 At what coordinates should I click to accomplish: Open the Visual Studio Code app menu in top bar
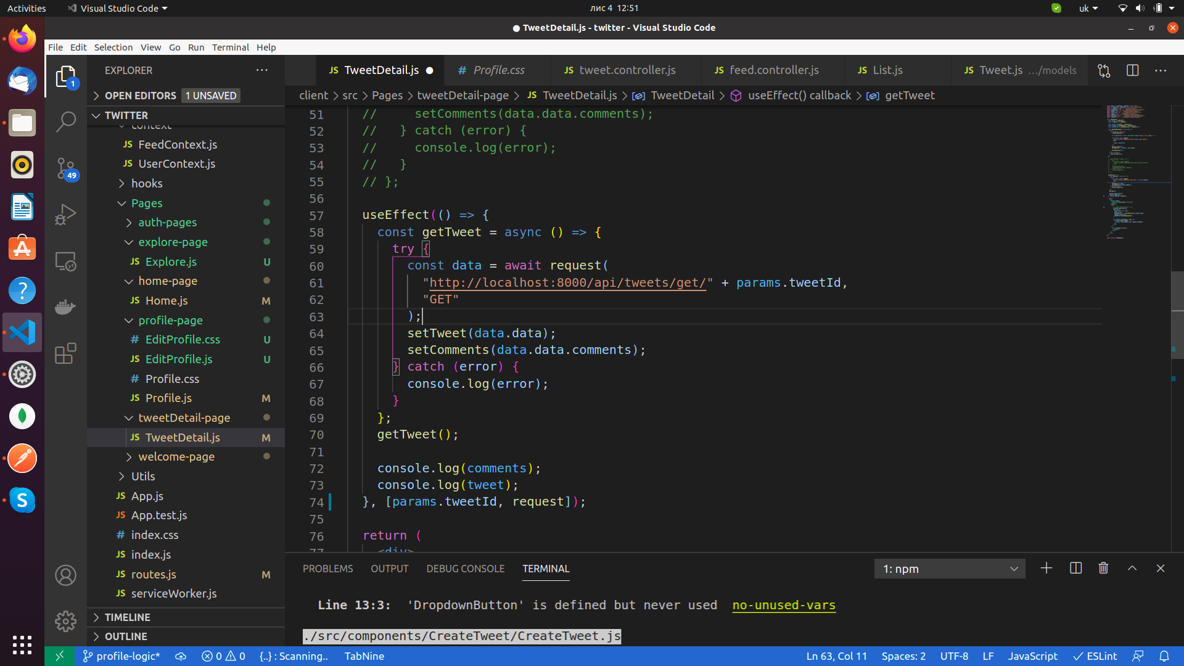(117, 8)
